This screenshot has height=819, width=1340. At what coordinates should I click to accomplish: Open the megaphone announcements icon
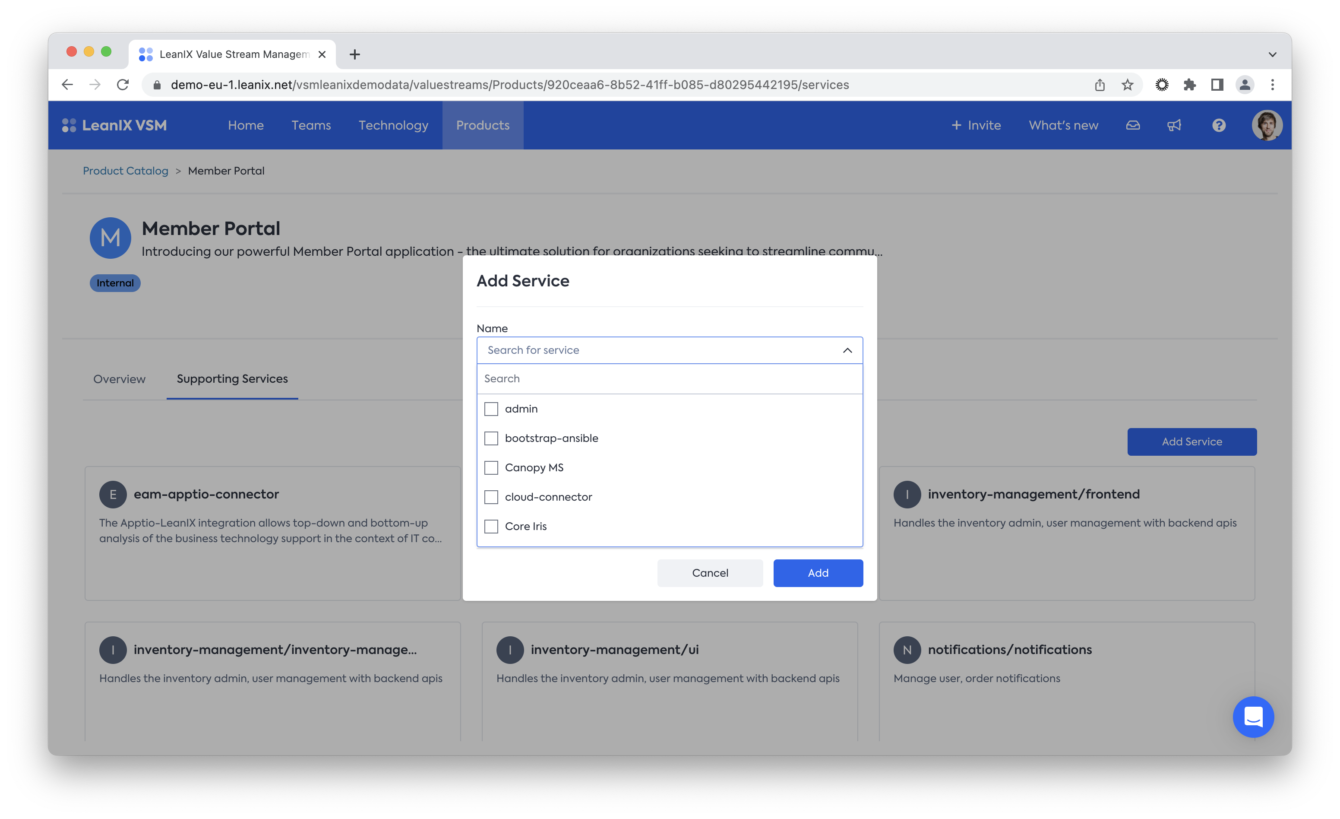point(1174,125)
